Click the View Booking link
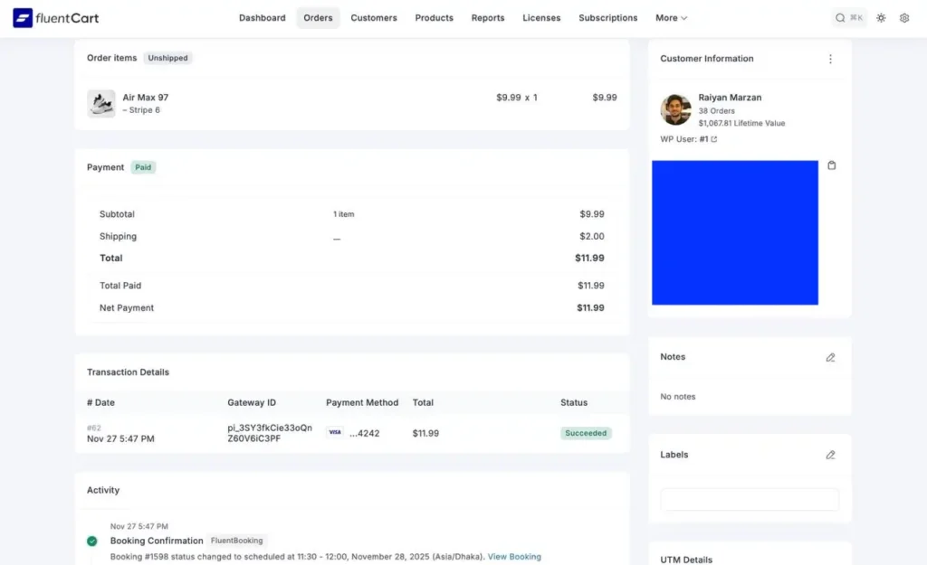 click(x=514, y=557)
